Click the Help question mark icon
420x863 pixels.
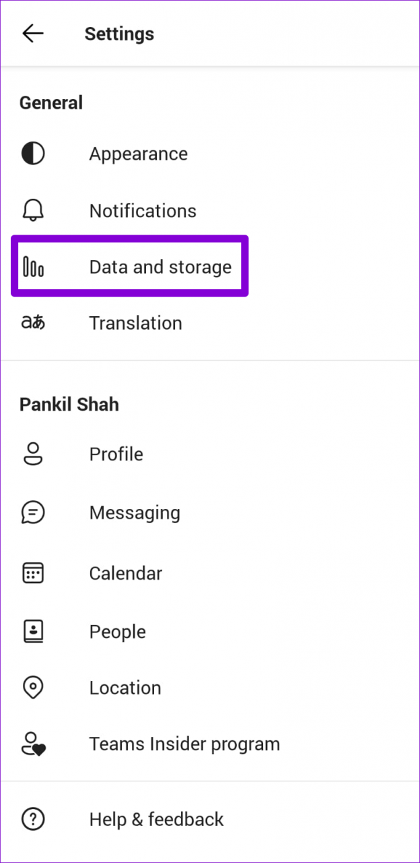pyautogui.click(x=33, y=819)
